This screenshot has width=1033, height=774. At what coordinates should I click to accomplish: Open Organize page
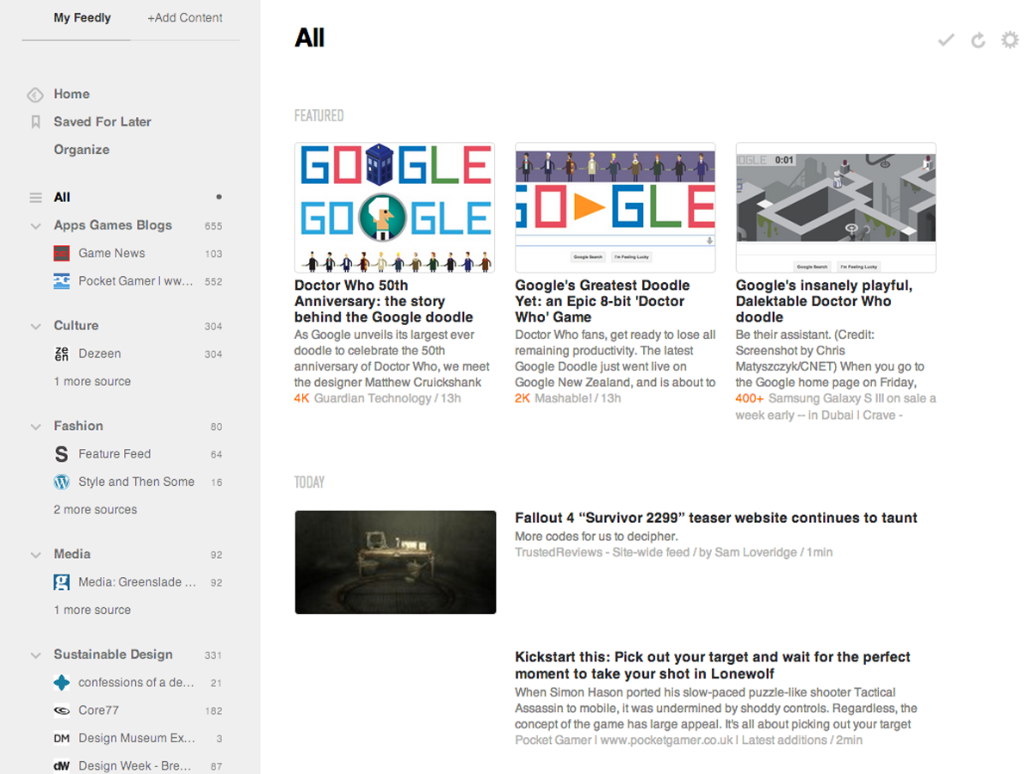(82, 150)
